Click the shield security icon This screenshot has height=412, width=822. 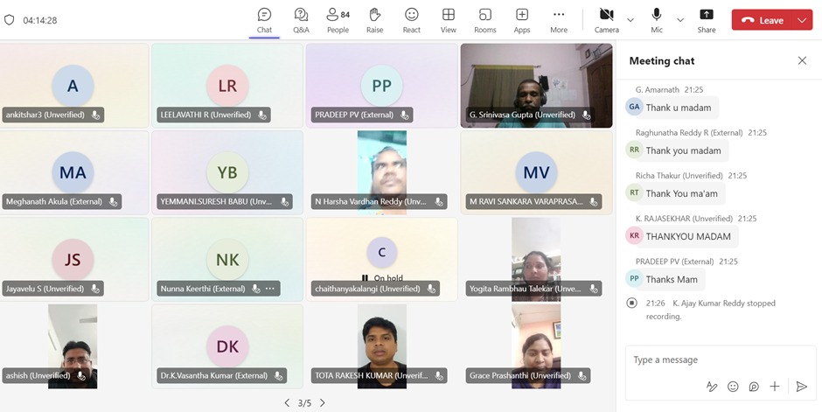[9, 20]
